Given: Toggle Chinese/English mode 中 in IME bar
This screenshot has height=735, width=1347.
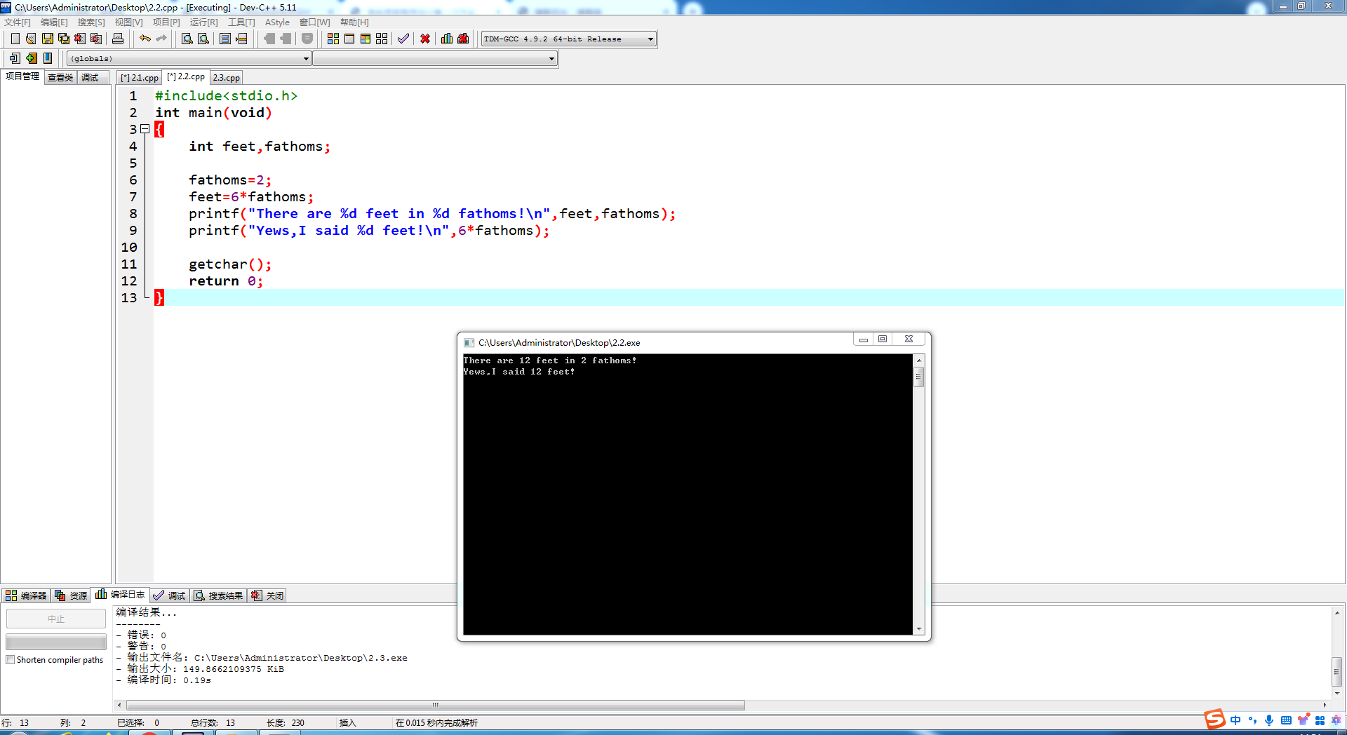Looking at the screenshot, I should pos(1235,720).
